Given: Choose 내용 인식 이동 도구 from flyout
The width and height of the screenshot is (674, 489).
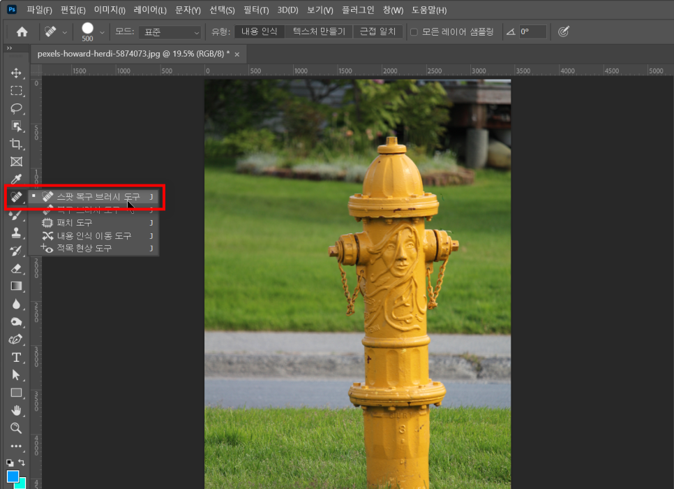Looking at the screenshot, I should coord(93,235).
